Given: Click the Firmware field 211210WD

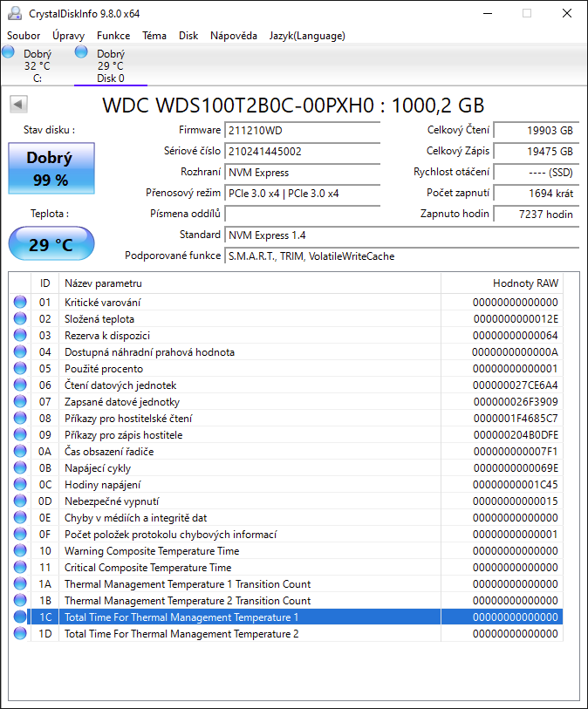Looking at the screenshot, I should (302, 131).
